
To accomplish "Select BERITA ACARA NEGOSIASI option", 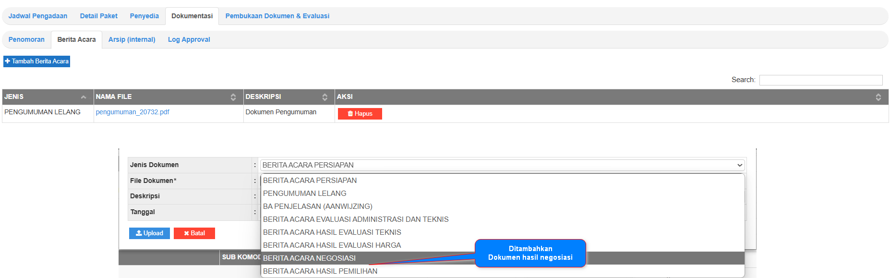I will pyautogui.click(x=309, y=258).
